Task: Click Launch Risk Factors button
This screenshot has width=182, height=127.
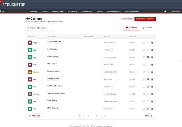Action: pos(145,19)
